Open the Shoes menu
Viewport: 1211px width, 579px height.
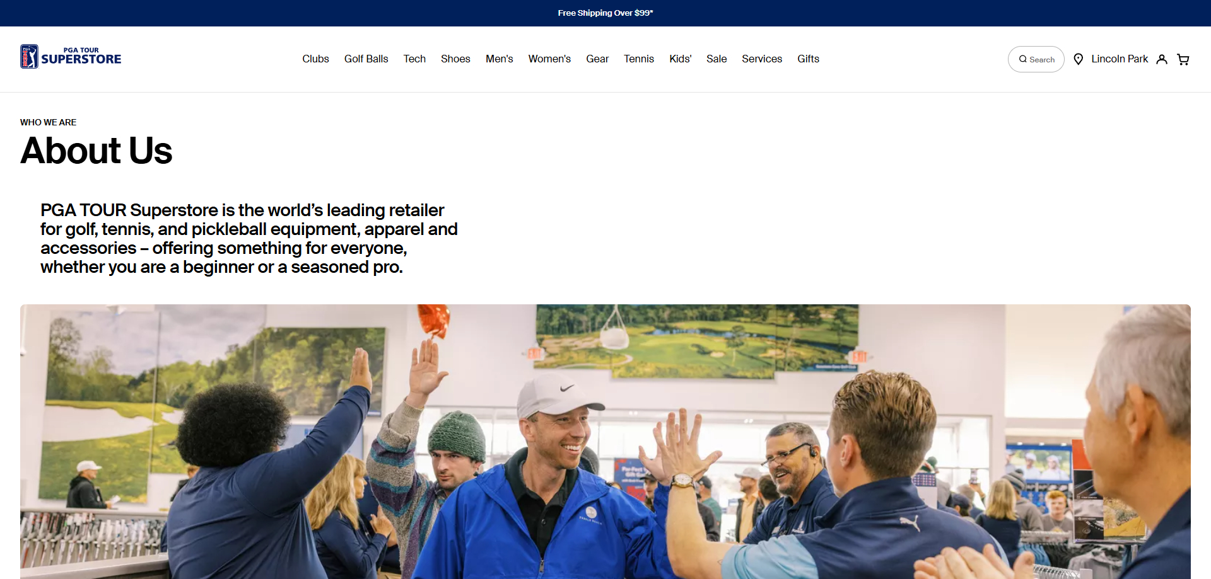[x=455, y=59]
